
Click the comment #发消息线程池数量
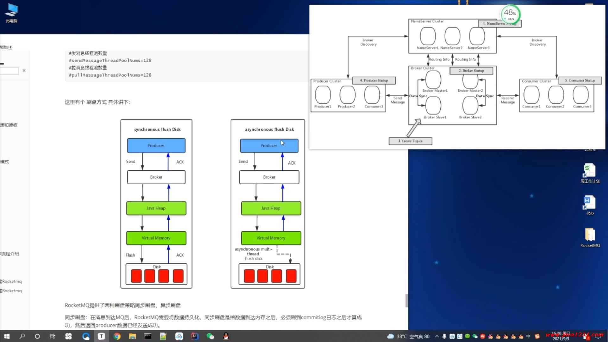coord(88,53)
